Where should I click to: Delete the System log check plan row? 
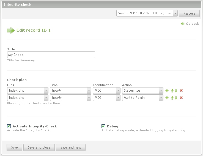[181, 91]
